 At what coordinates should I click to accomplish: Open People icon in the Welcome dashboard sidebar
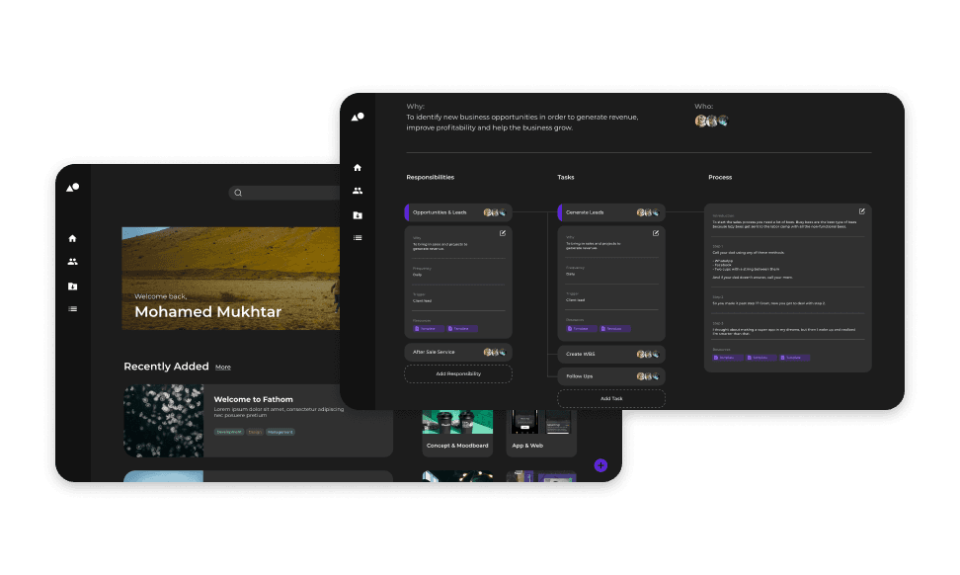(72, 262)
